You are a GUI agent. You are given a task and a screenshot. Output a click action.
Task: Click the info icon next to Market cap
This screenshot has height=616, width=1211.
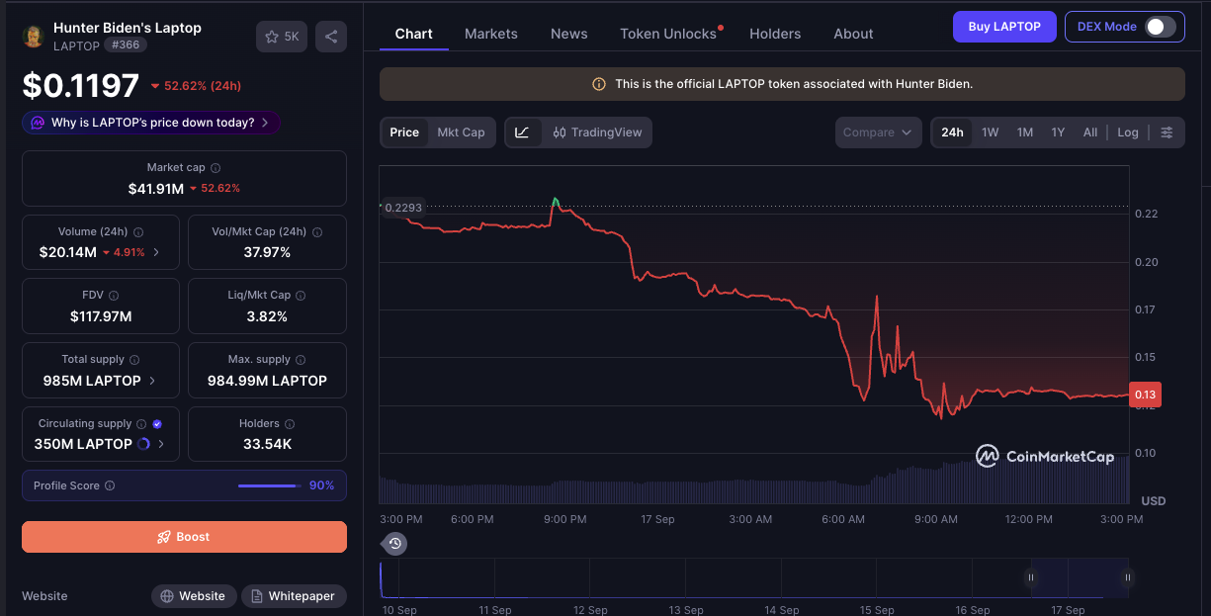pos(216,168)
